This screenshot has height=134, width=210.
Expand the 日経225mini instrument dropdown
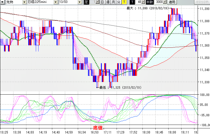[56, 2]
